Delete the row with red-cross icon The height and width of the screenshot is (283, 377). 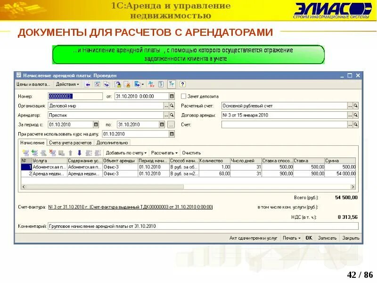coord(52,153)
